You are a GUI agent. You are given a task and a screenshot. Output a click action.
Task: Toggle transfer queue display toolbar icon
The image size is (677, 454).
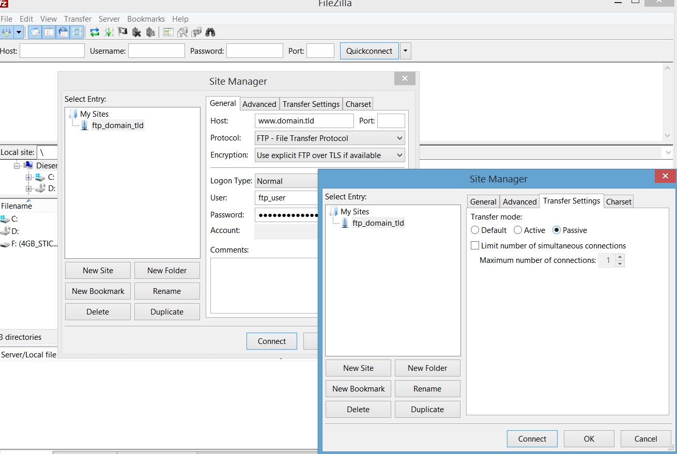(x=77, y=32)
